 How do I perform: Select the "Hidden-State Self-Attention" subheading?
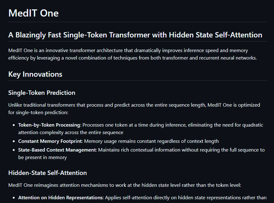[47, 173]
